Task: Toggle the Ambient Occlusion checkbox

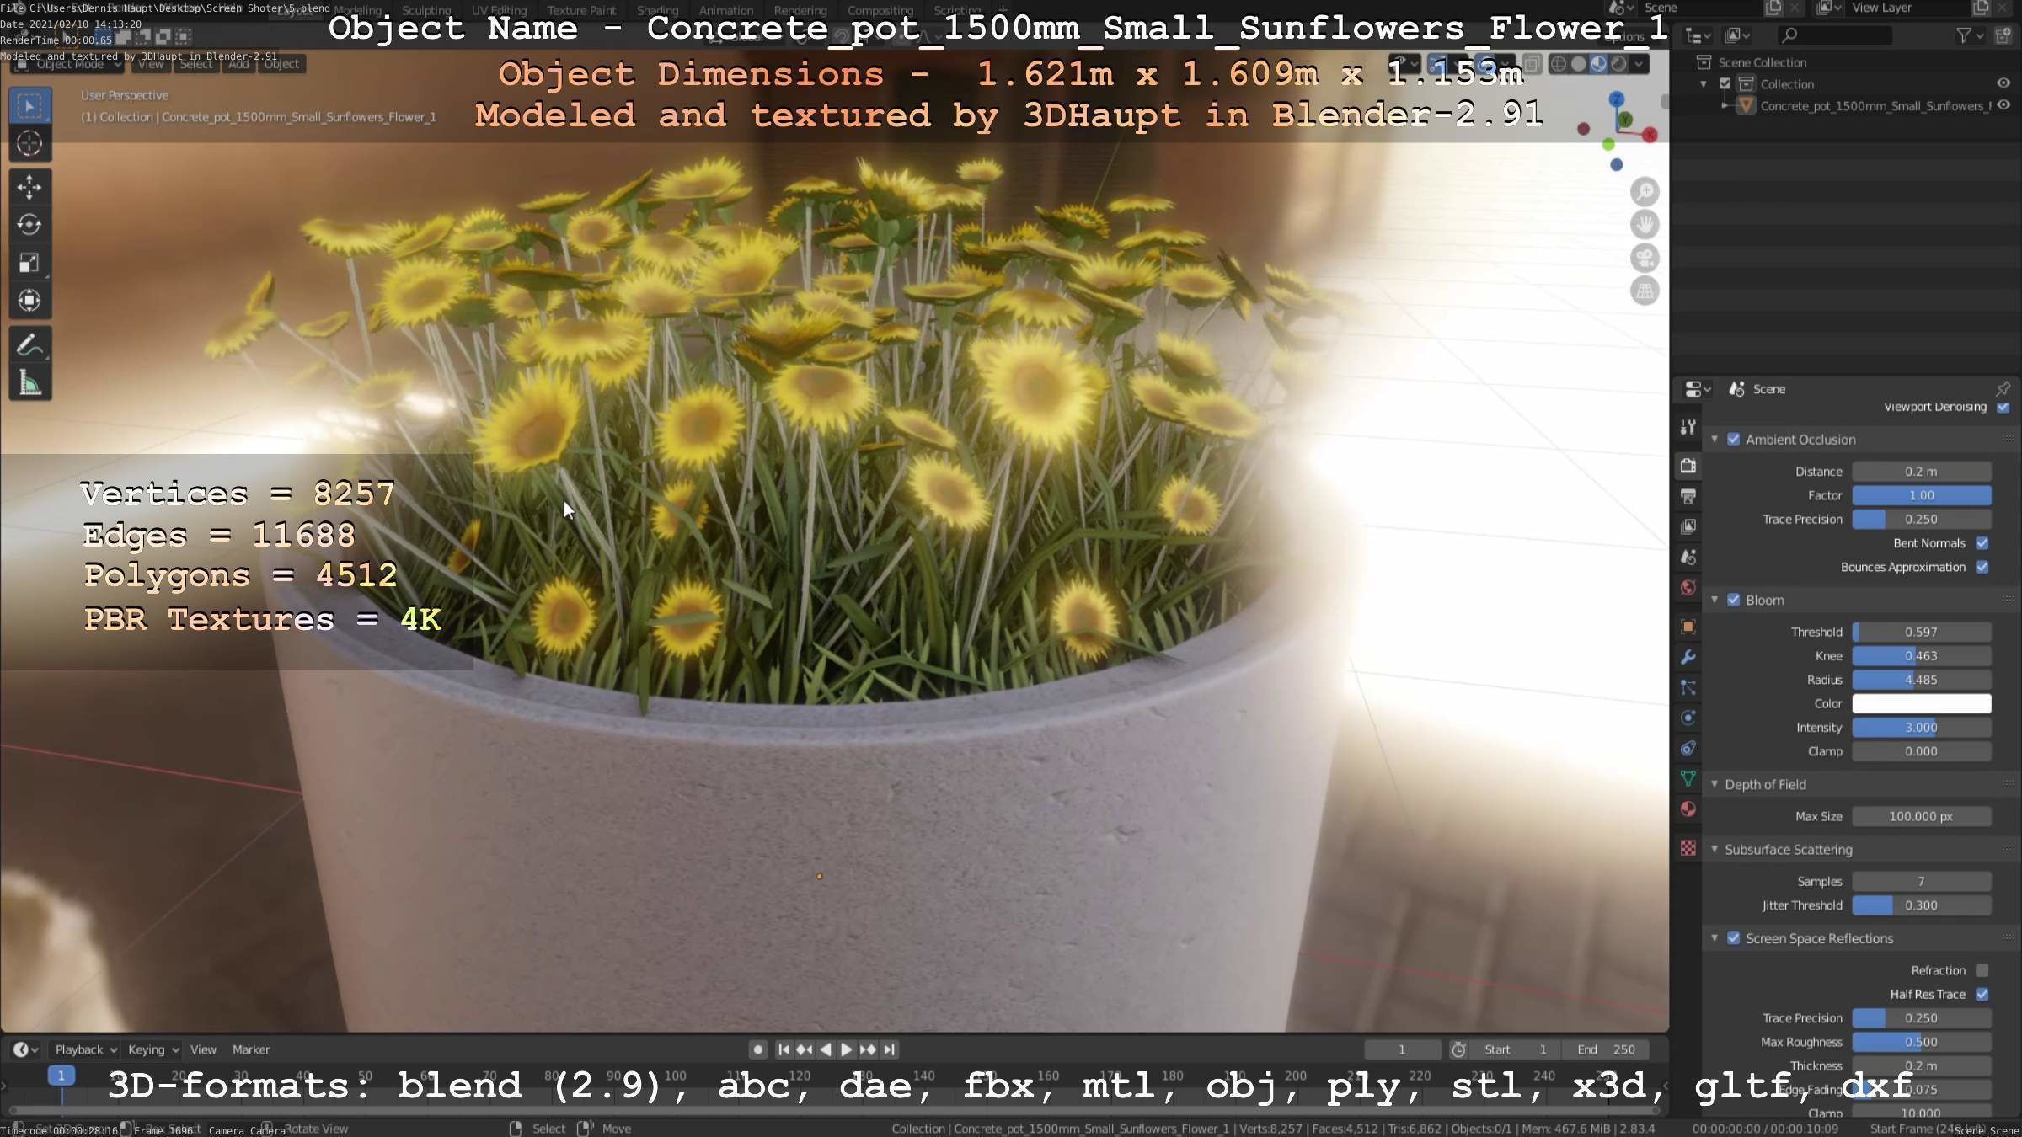Action: tap(1734, 439)
